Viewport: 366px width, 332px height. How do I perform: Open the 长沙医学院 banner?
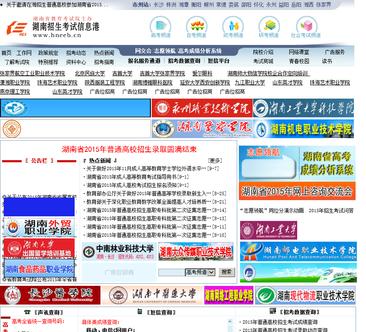50,295
